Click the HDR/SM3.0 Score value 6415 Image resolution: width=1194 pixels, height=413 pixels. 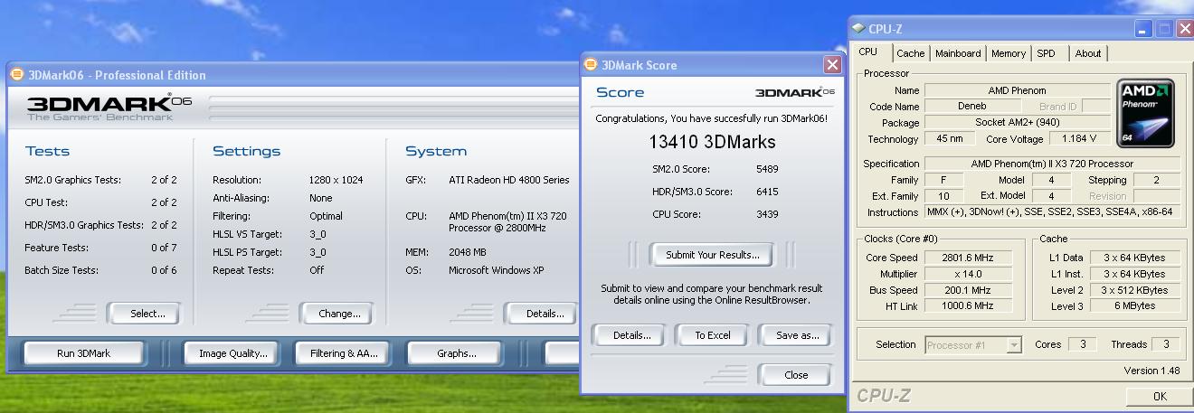click(x=767, y=192)
